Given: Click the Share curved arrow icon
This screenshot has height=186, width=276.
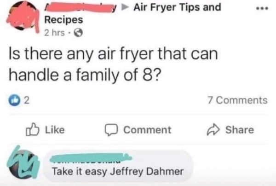Looking at the screenshot, I should pos(213,130).
